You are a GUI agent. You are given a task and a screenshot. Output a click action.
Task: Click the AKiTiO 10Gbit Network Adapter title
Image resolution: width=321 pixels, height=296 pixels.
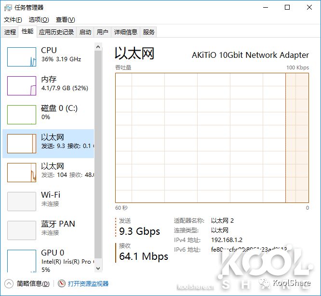pos(250,55)
